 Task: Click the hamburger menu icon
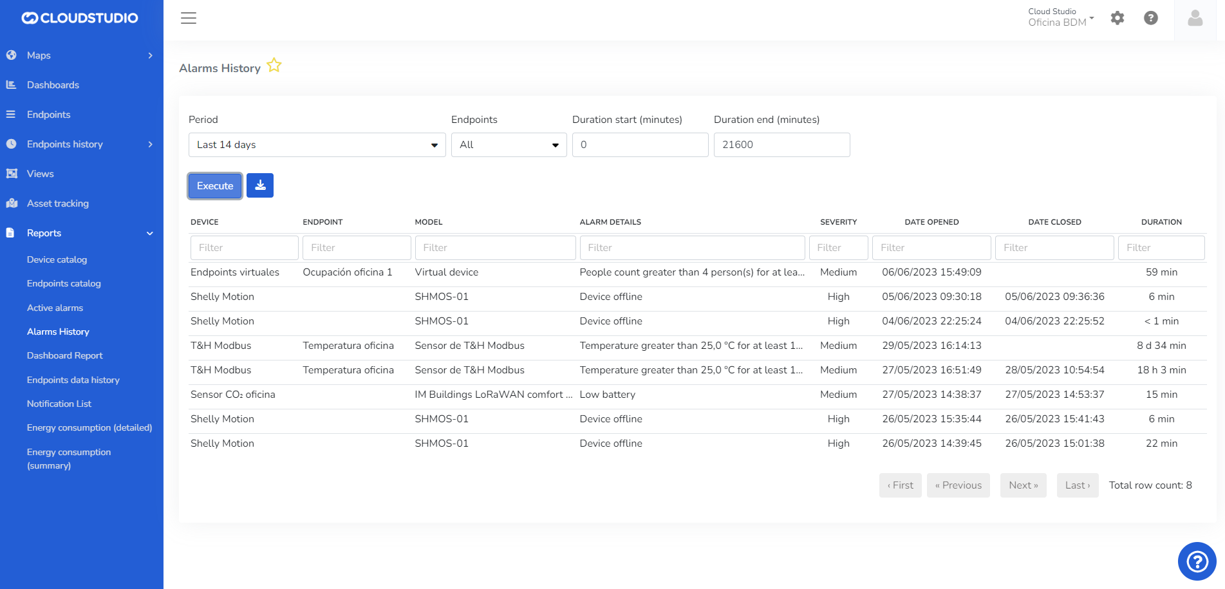coord(189,18)
